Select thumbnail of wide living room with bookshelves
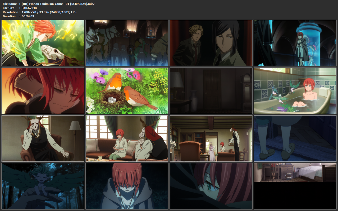Viewport: 338px width, 211px height. click(211, 138)
